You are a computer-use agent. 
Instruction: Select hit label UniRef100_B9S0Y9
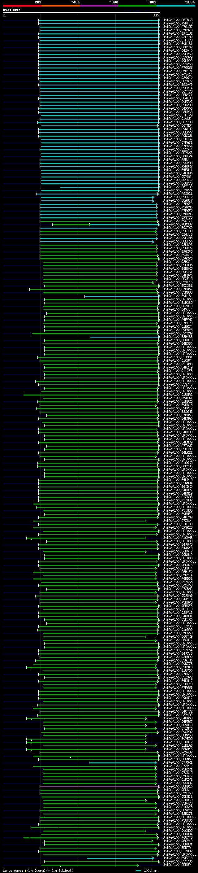click(x=177, y=85)
